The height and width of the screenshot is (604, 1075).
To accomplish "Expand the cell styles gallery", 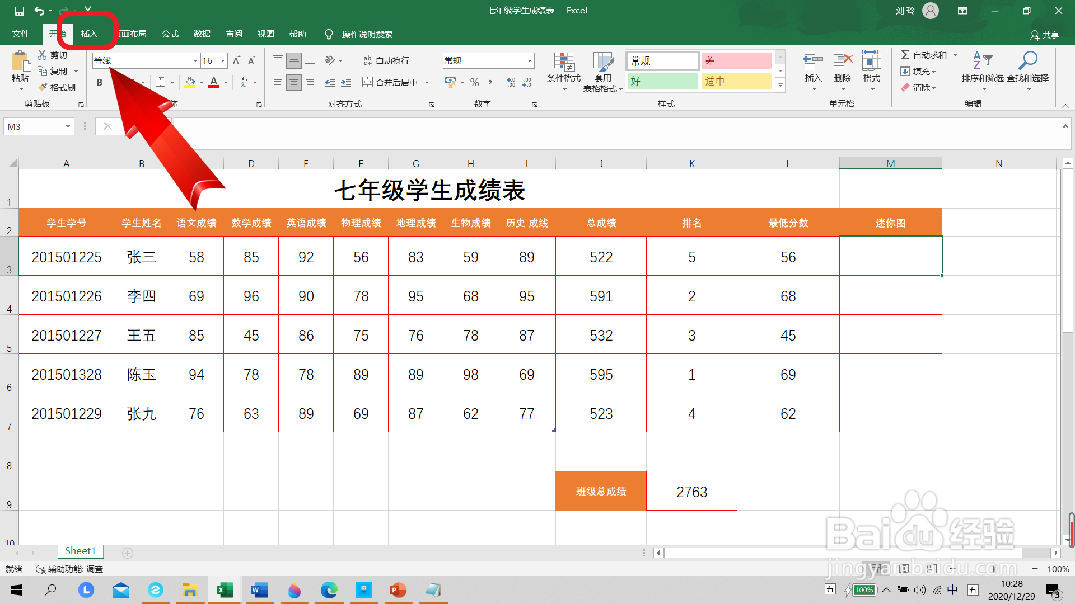I will pos(780,85).
